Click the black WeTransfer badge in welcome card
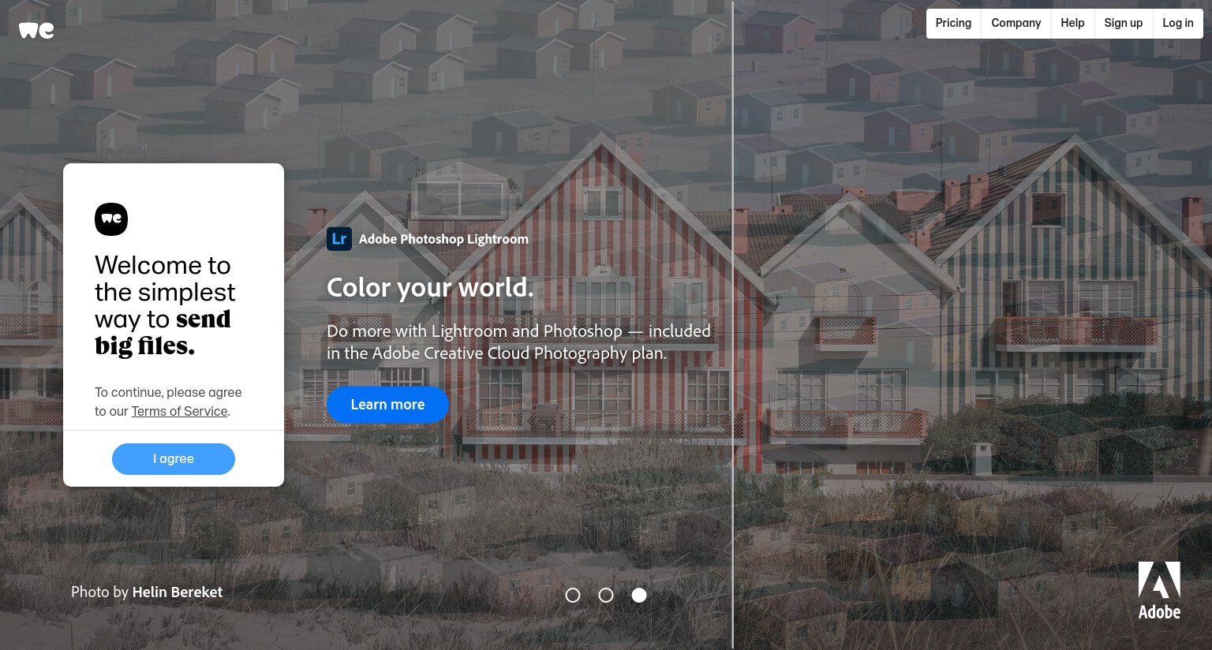The height and width of the screenshot is (650, 1212). (111, 219)
